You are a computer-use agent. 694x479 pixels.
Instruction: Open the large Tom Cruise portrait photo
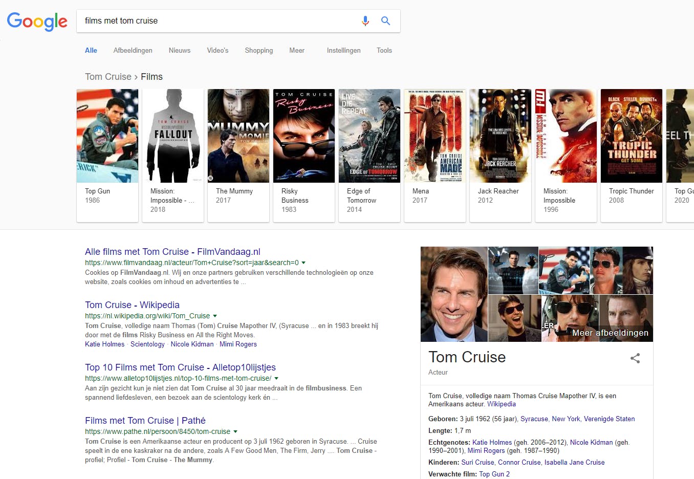(454, 294)
